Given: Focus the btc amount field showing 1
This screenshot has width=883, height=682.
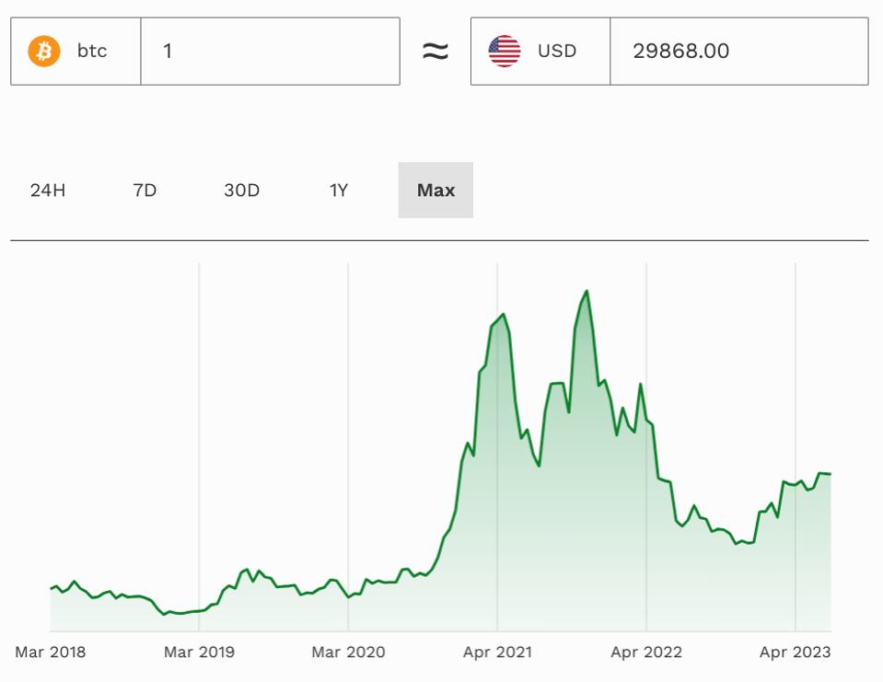Looking at the screenshot, I should [270, 51].
